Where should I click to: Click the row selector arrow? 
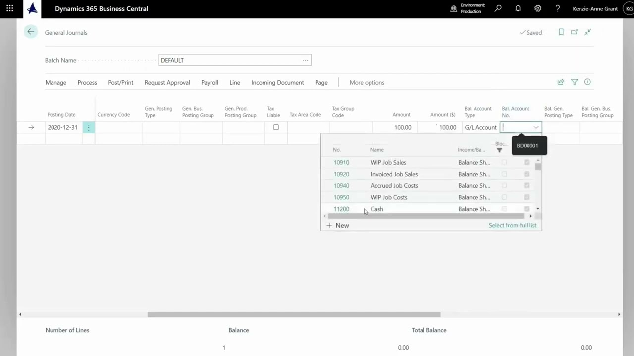click(31, 127)
